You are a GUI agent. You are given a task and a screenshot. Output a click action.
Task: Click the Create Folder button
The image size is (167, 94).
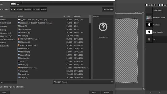point(108,9)
